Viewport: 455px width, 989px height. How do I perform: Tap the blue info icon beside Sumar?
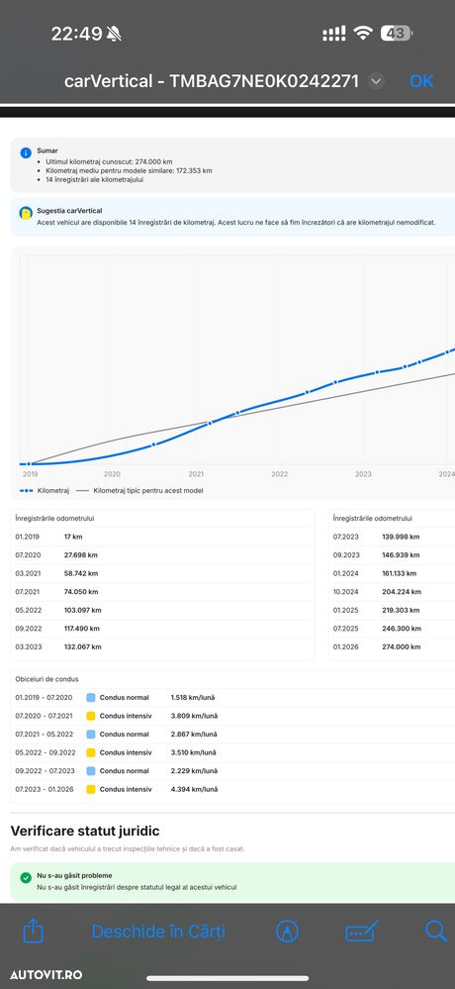click(26, 152)
